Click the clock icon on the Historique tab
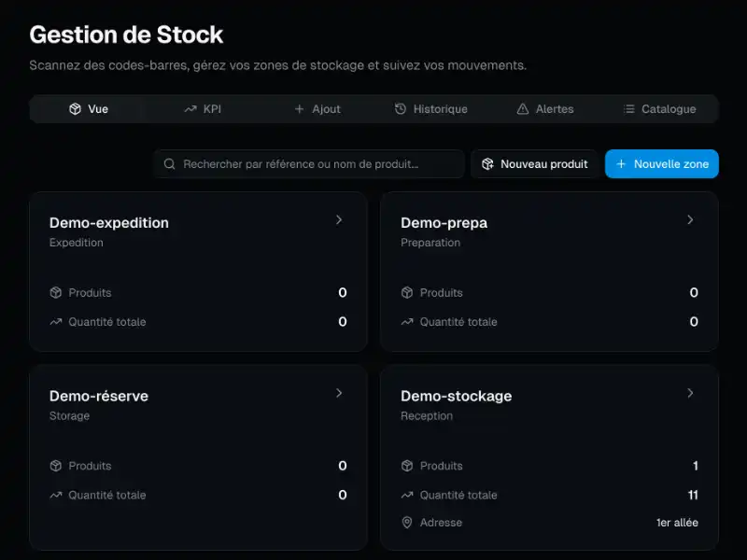The width and height of the screenshot is (747, 560). coord(401,109)
